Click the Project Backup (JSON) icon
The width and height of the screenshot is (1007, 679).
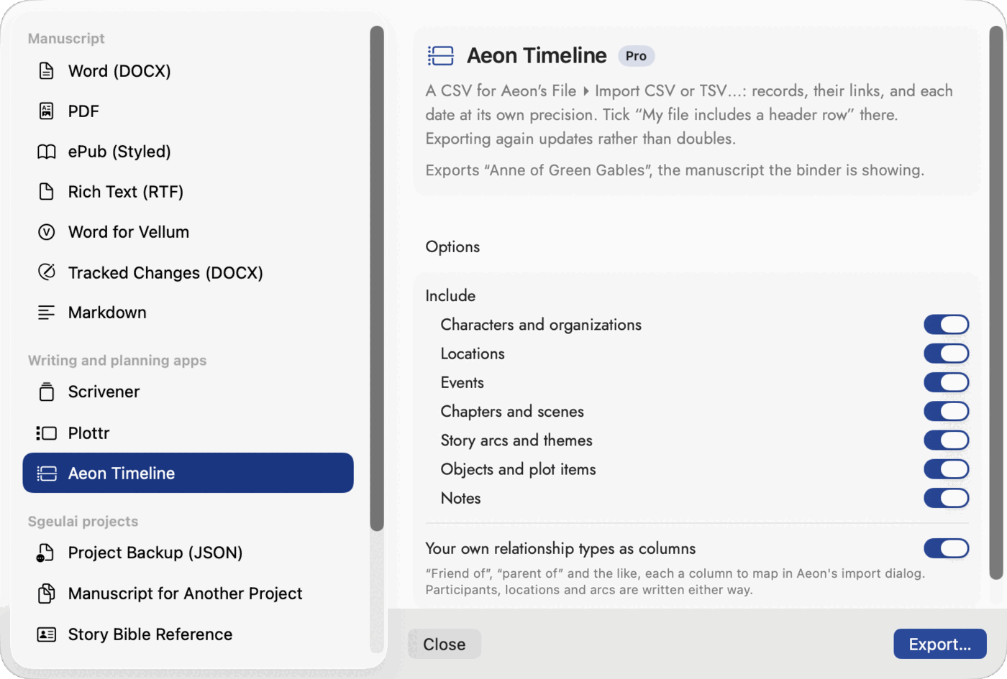(x=46, y=553)
